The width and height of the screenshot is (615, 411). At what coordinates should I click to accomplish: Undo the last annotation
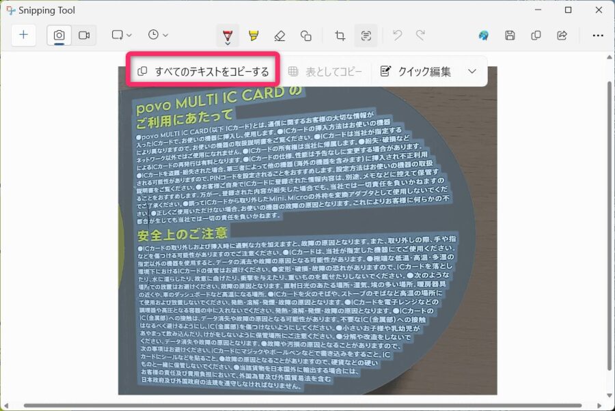pyautogui.click(x=396, y=35)
